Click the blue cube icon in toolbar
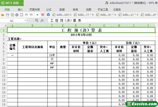 [48, 15]
